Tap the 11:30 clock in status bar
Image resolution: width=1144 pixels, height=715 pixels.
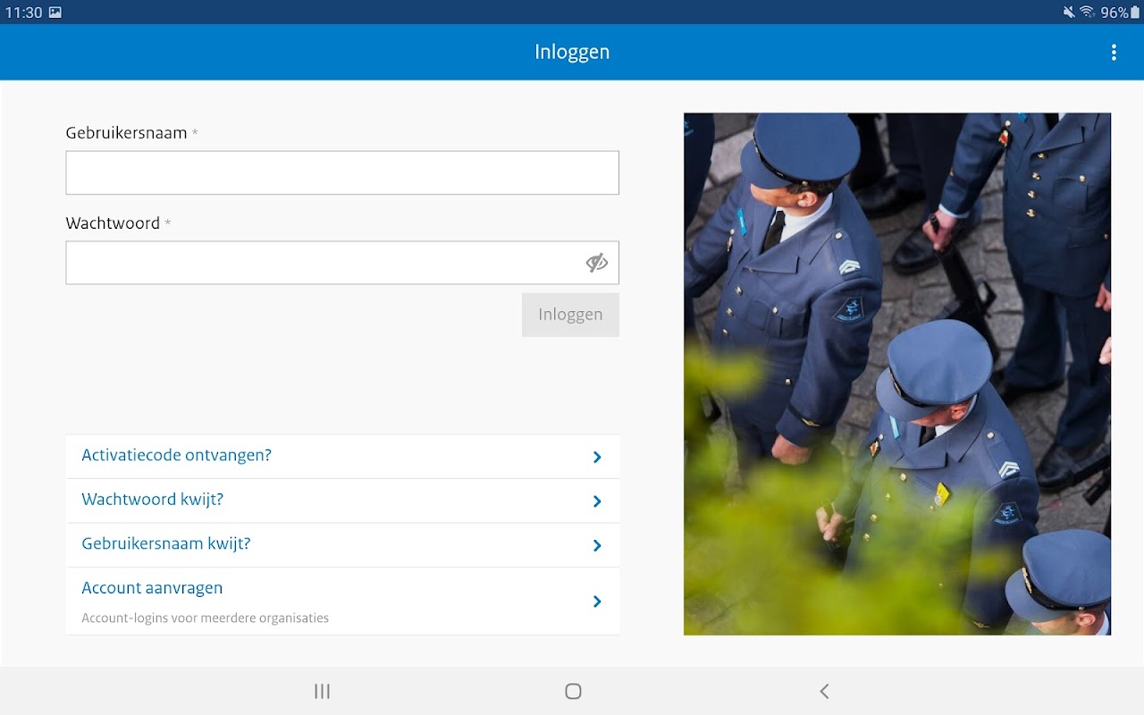click(23, 13)
